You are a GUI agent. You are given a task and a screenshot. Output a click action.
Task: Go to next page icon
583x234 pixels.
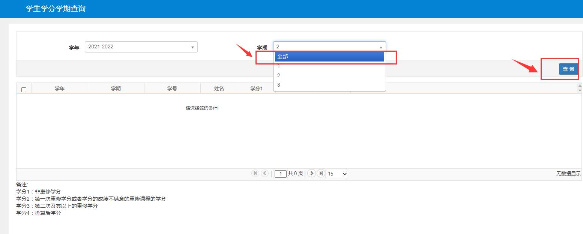[x=311, y=173]
